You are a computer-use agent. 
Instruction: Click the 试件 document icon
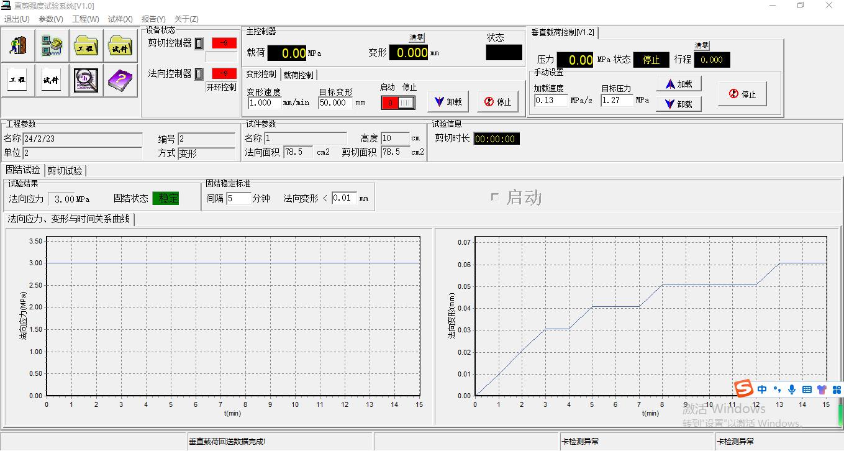(x=52, y=80)
